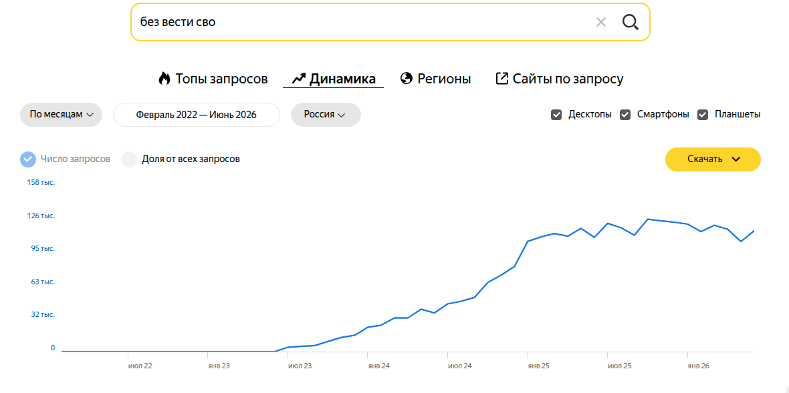This screenshot has width=789, height=393.
Task: Click the flame icon for Топы запросов
Action: [x=164, y=78]
